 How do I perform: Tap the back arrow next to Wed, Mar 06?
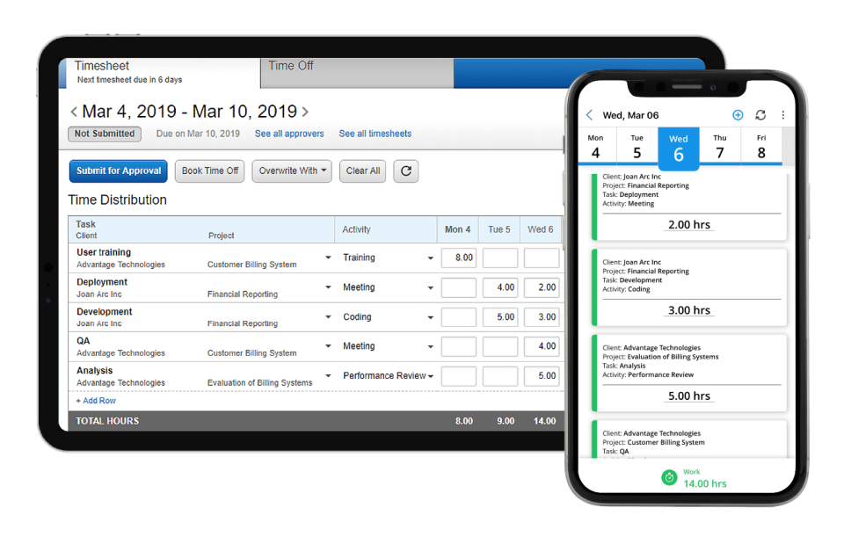tap(590, 115)
